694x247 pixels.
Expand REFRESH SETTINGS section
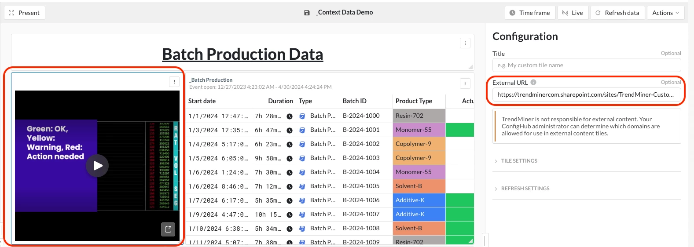525,189
